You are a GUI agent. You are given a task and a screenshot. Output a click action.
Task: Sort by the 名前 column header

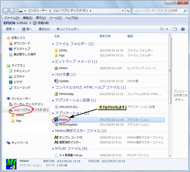[57, 36]
